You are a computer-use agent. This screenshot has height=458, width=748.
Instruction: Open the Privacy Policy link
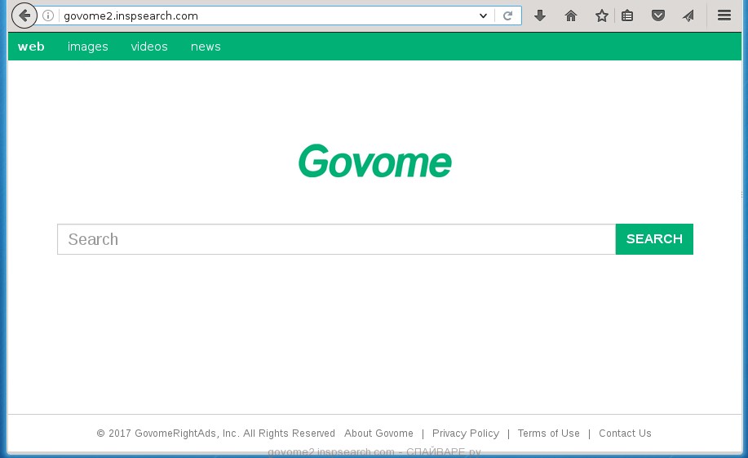click(x=466, y=434)
